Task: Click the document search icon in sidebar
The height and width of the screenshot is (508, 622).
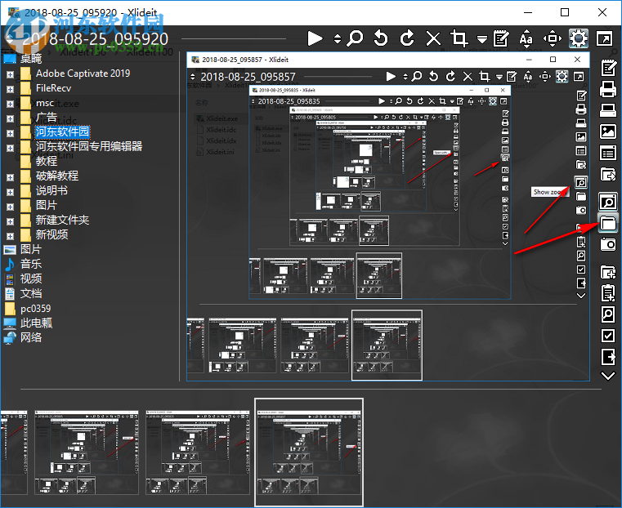Action: [608, 314]
